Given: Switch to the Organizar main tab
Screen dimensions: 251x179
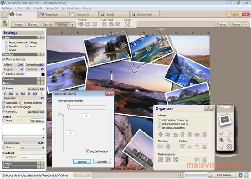Looking at the screenshot, I should point(53,15).
